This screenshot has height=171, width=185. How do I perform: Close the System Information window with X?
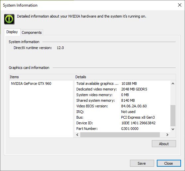tap(180, 5)
